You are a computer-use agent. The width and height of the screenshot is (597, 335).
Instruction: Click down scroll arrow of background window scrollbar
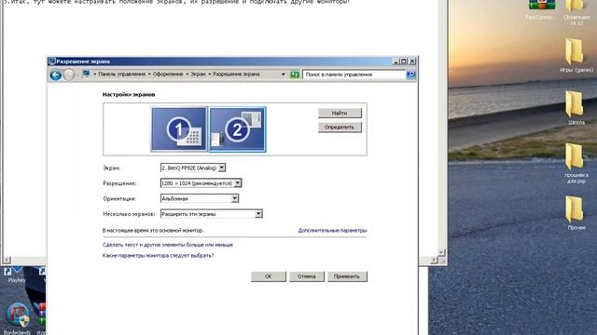point(441,252)
